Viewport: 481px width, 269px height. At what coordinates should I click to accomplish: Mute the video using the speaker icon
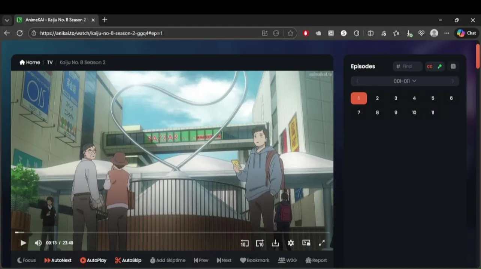point(38,243)
